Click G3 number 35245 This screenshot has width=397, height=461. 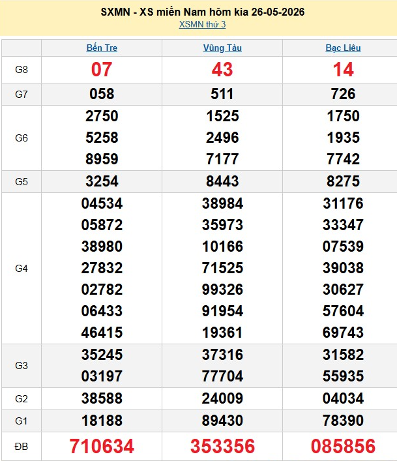[102, 355]
